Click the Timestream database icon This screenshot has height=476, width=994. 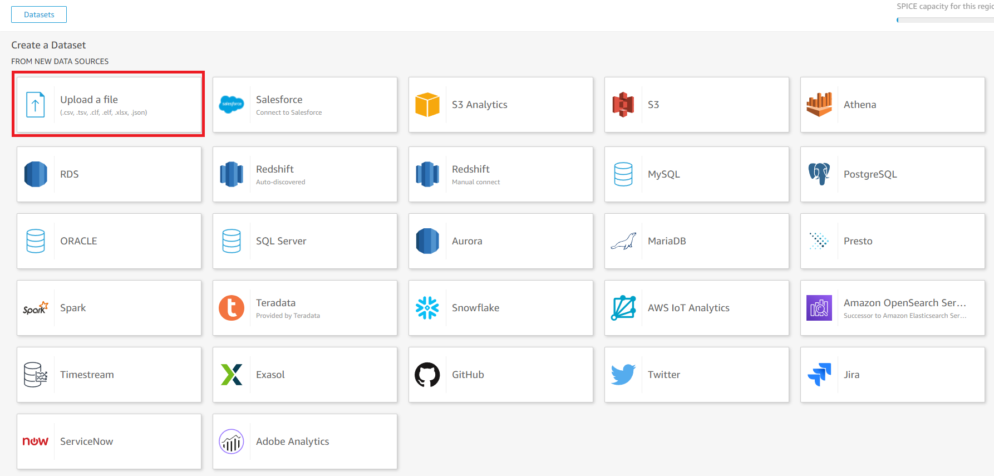click(36, 375)
